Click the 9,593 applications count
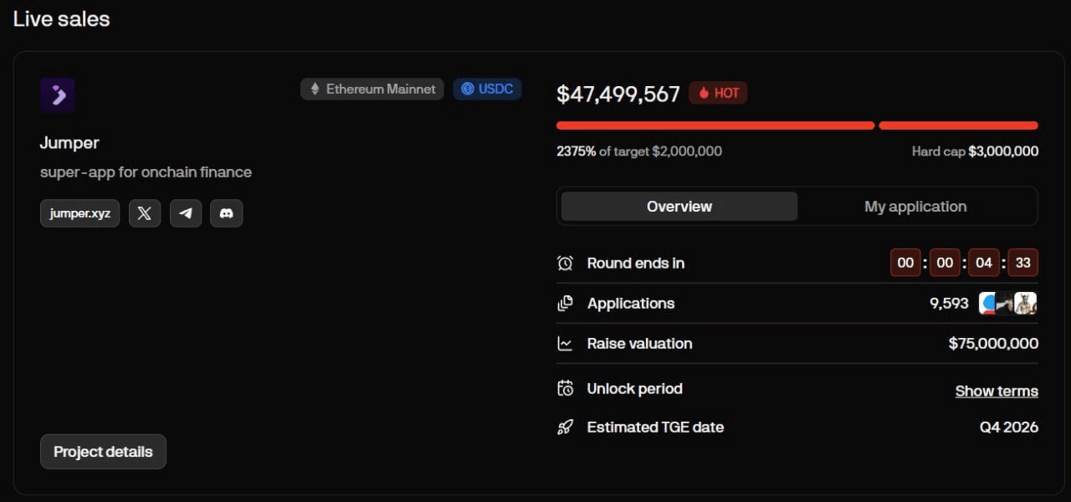This screenshot has width=1071, height=502. click(x=949, y=303)
